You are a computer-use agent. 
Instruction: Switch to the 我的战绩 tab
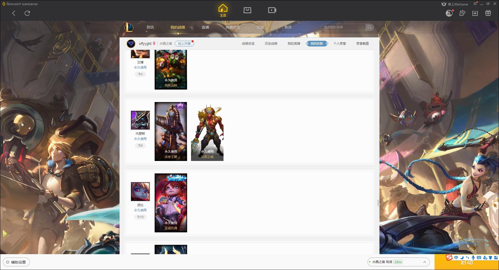point(178,27)
